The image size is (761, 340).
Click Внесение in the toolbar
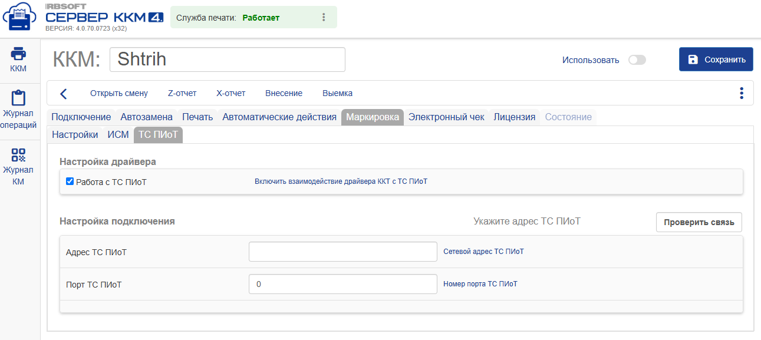284,93
